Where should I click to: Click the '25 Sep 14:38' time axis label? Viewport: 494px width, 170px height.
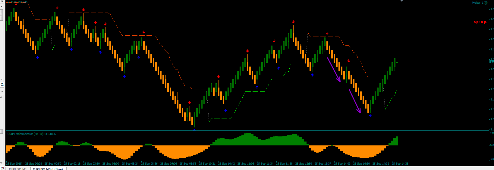point(400,164)
